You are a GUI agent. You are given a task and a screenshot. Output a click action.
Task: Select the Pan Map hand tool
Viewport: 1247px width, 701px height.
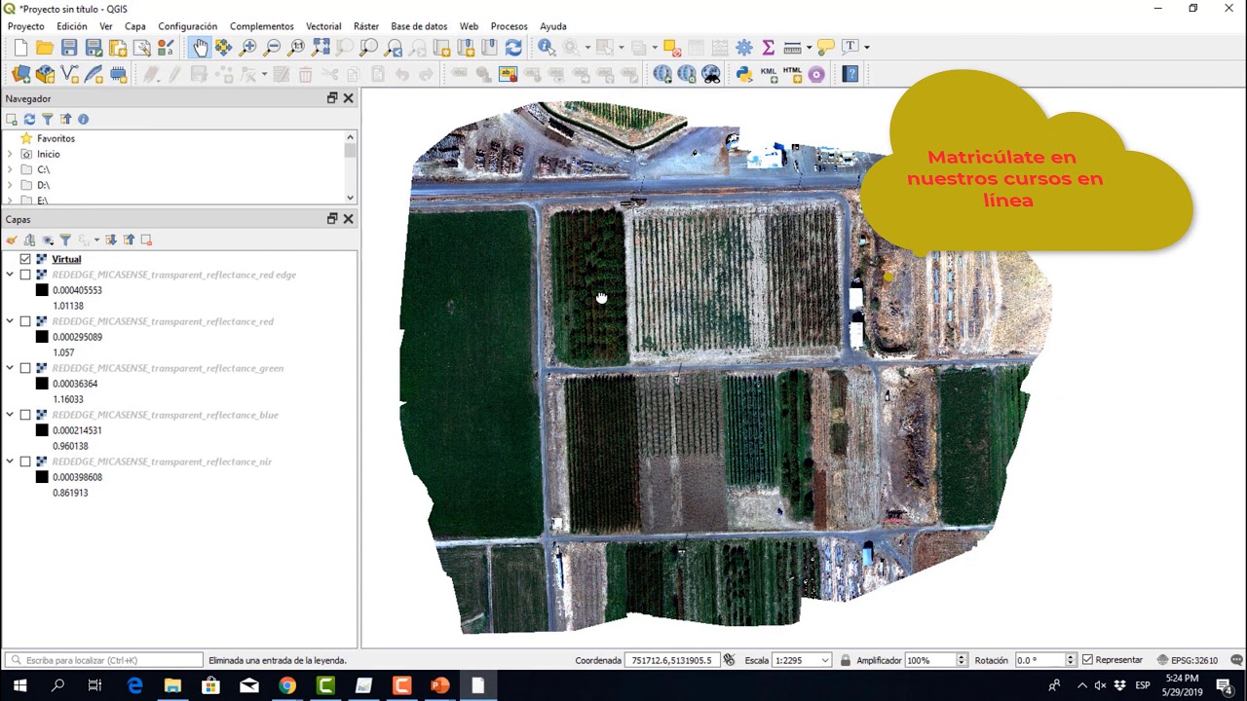click(199, 47)
